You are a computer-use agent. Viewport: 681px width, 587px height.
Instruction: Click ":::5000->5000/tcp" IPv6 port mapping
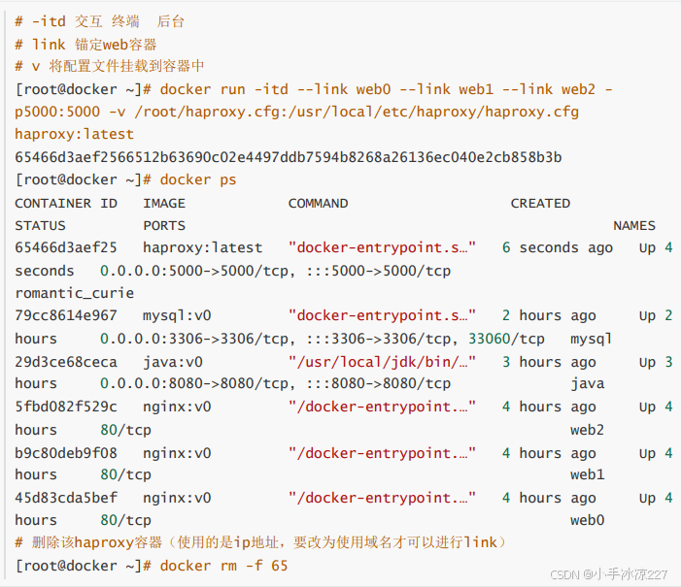379,271
